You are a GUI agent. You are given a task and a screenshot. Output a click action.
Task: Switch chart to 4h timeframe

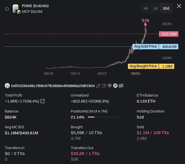146,8
